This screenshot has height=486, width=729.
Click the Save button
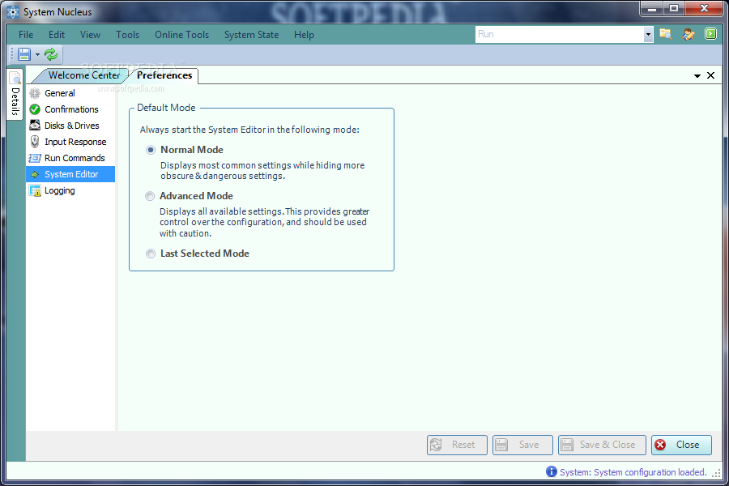pyautogui.click(x=522, y=445)
